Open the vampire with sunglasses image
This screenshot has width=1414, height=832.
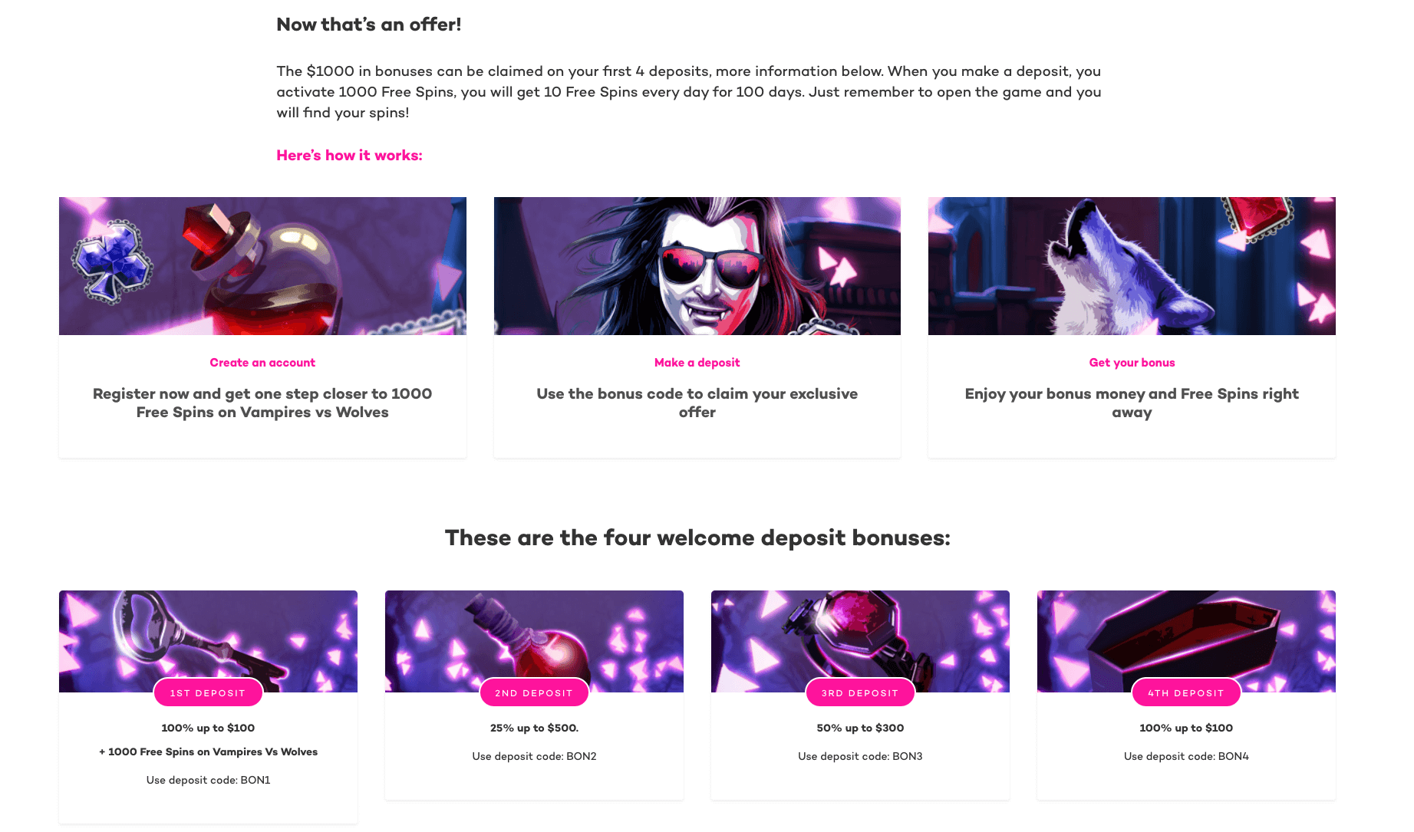[697, 266]
